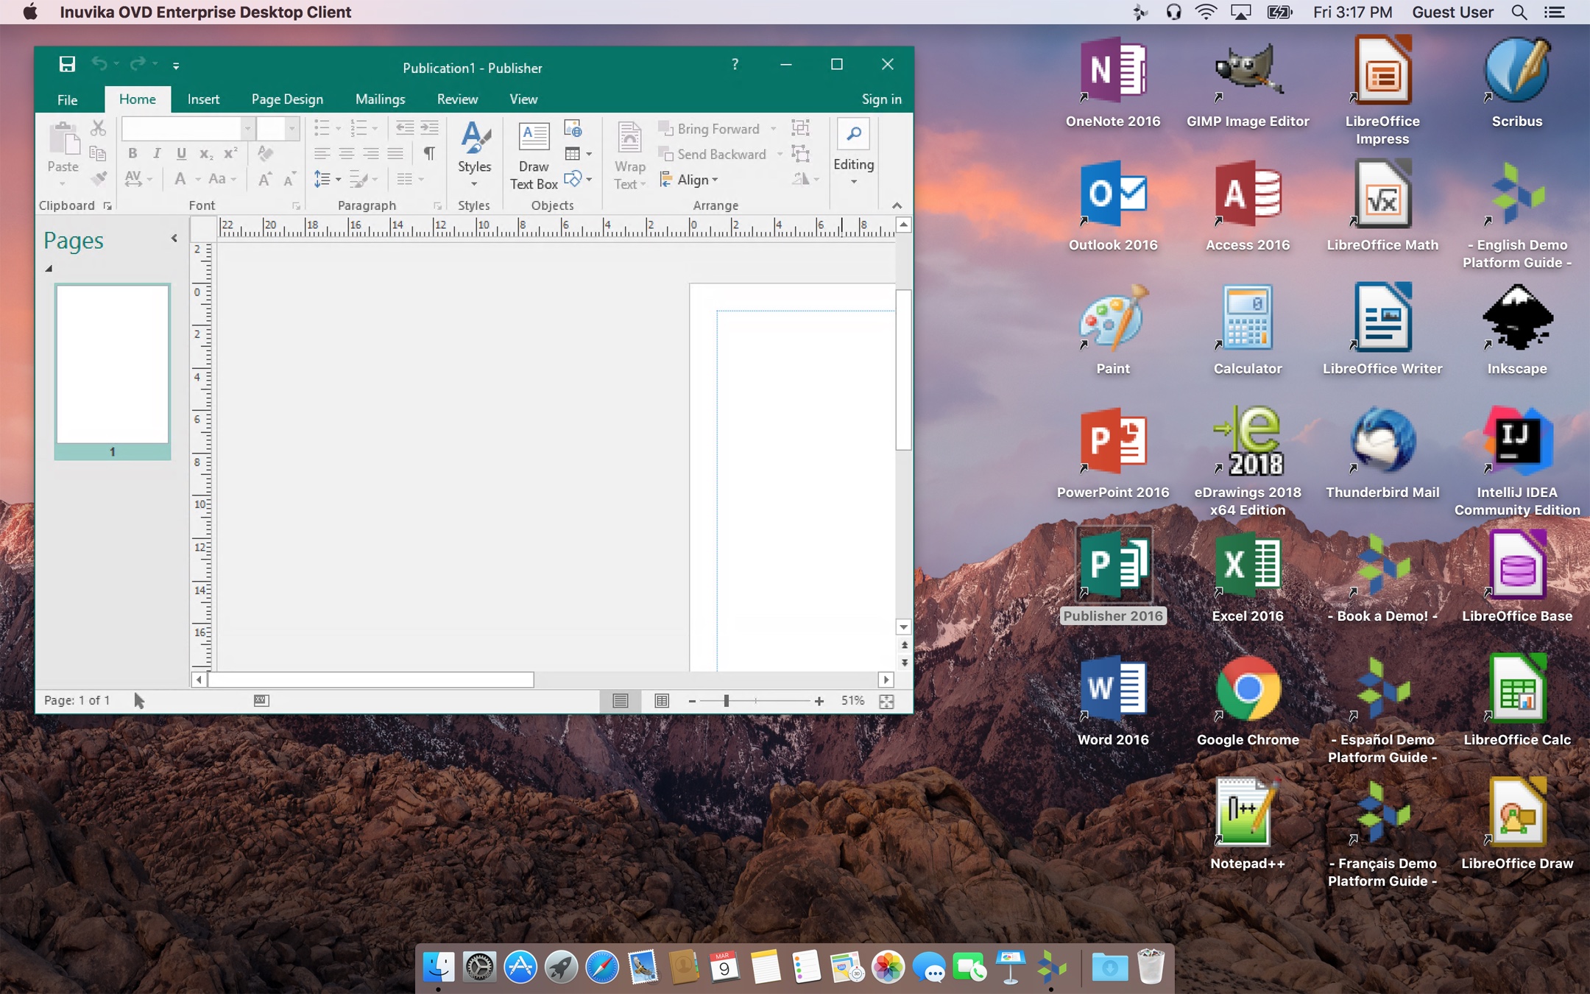Image resolution: width=1590 pixels, height=994 pixels.
Task: Toggle Underline formatting
Action: pos(181,153)
